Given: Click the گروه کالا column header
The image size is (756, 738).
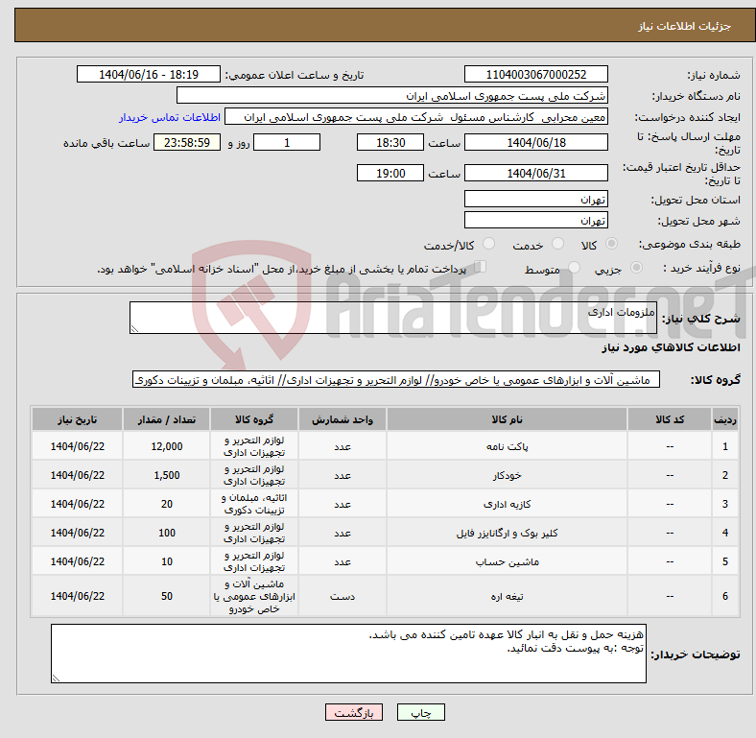Looking at the screenshot, I should tap(254, 419).
